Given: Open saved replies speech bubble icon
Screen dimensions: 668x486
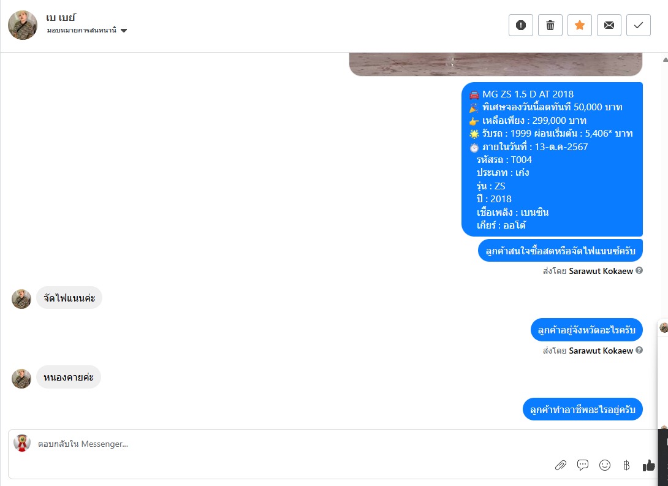Looking at the screenshot, I should tap(582, 465).
